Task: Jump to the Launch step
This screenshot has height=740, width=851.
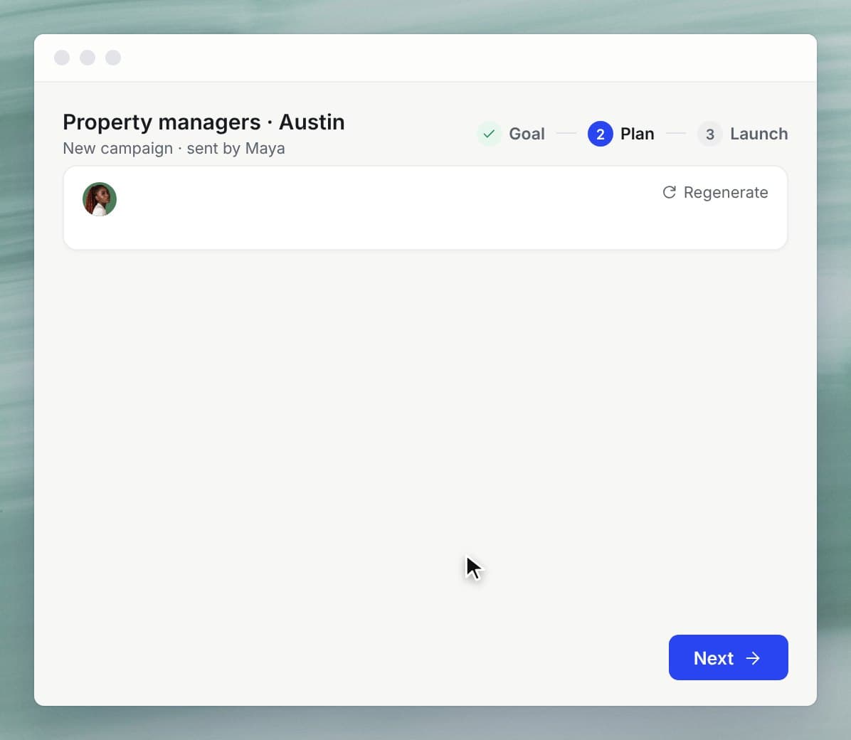Action: (742, 134)
